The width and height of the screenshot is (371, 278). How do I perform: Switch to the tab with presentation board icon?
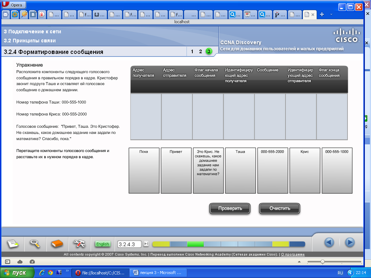click(250, 14)
